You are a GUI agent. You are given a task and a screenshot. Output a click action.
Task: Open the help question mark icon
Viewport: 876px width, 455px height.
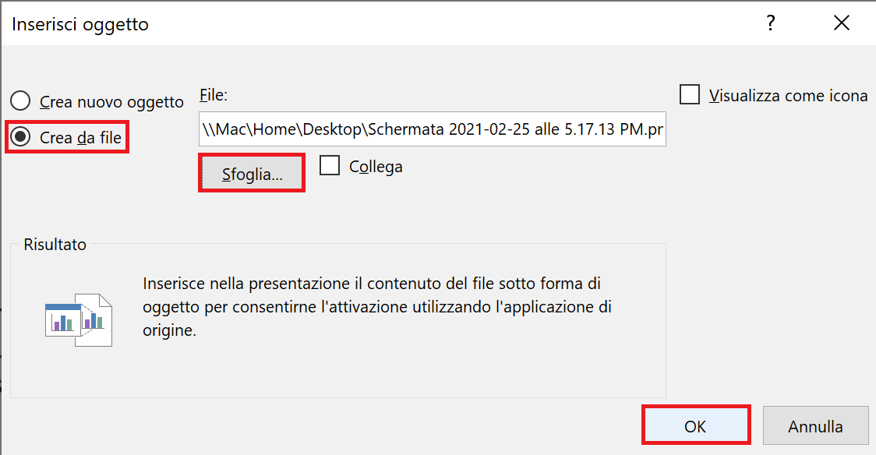tap(771, 23)
